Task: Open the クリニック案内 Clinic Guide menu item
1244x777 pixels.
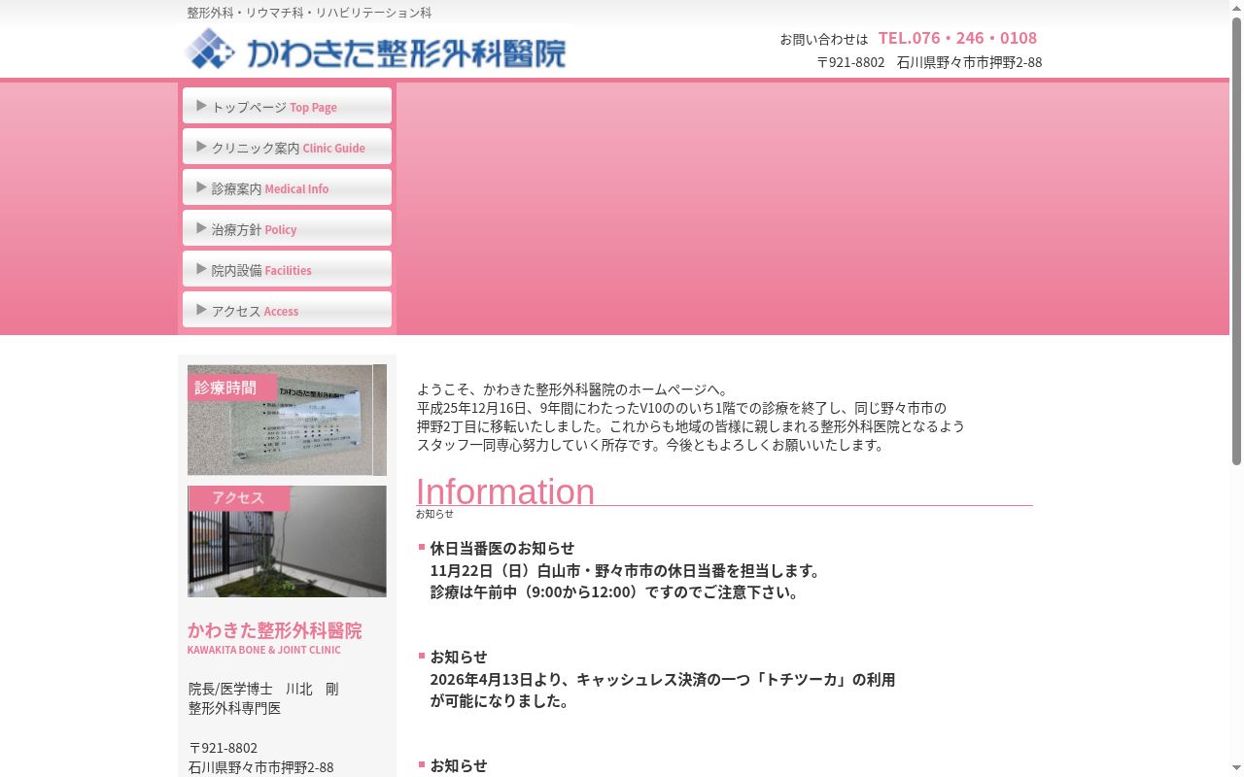Action: (287, 147)
